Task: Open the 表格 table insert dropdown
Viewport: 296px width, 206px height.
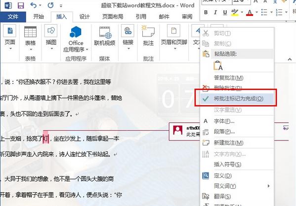Action: coord(31,38)
